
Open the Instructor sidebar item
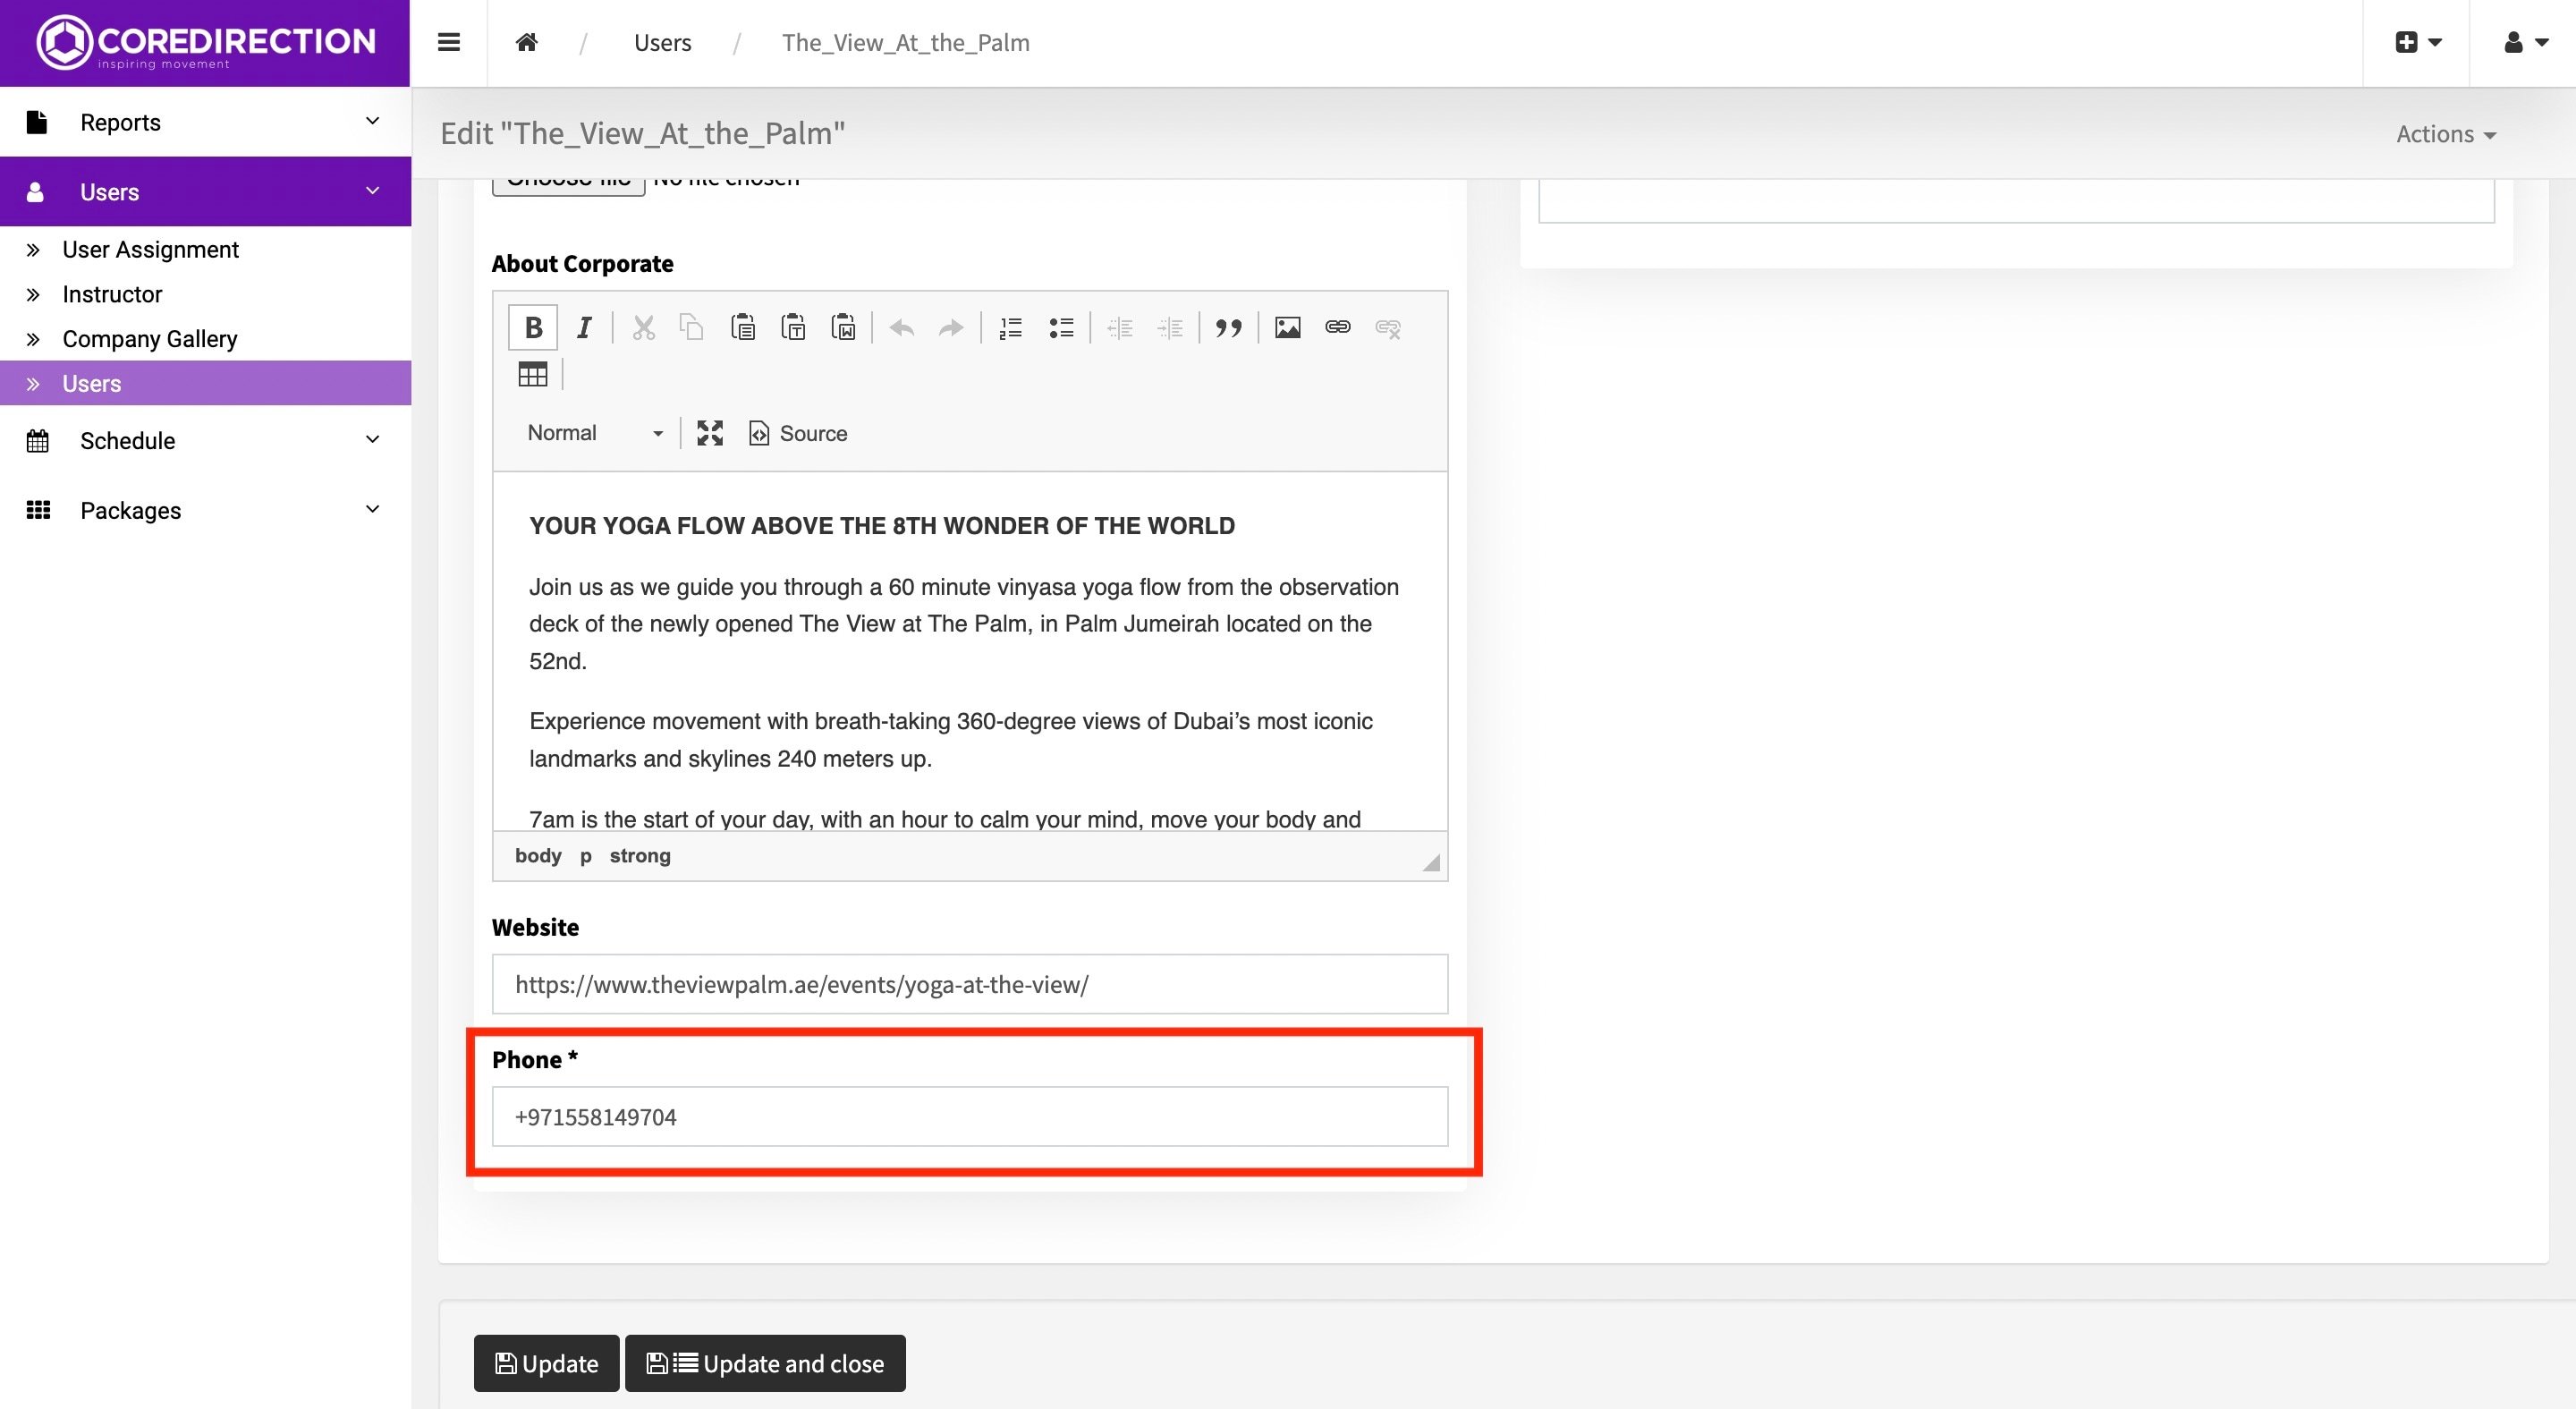[x=112, y=294]
